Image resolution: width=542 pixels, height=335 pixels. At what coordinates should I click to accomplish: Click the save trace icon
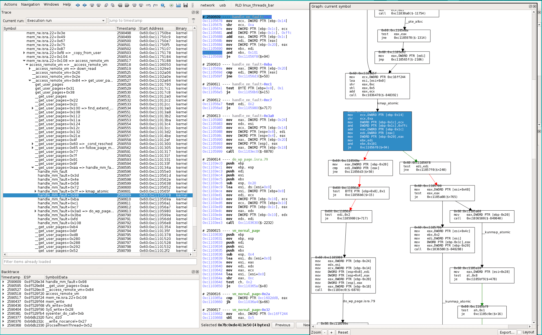186,5
